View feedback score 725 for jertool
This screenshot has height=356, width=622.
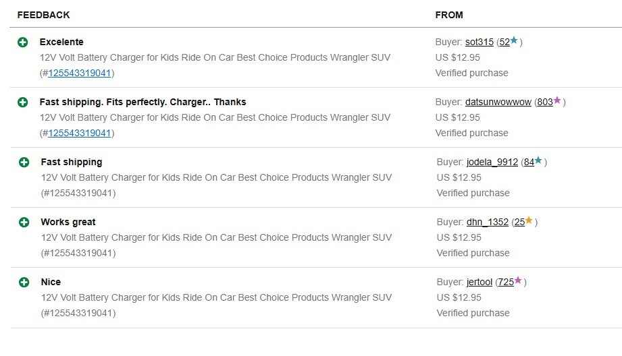tap(506, 283)
